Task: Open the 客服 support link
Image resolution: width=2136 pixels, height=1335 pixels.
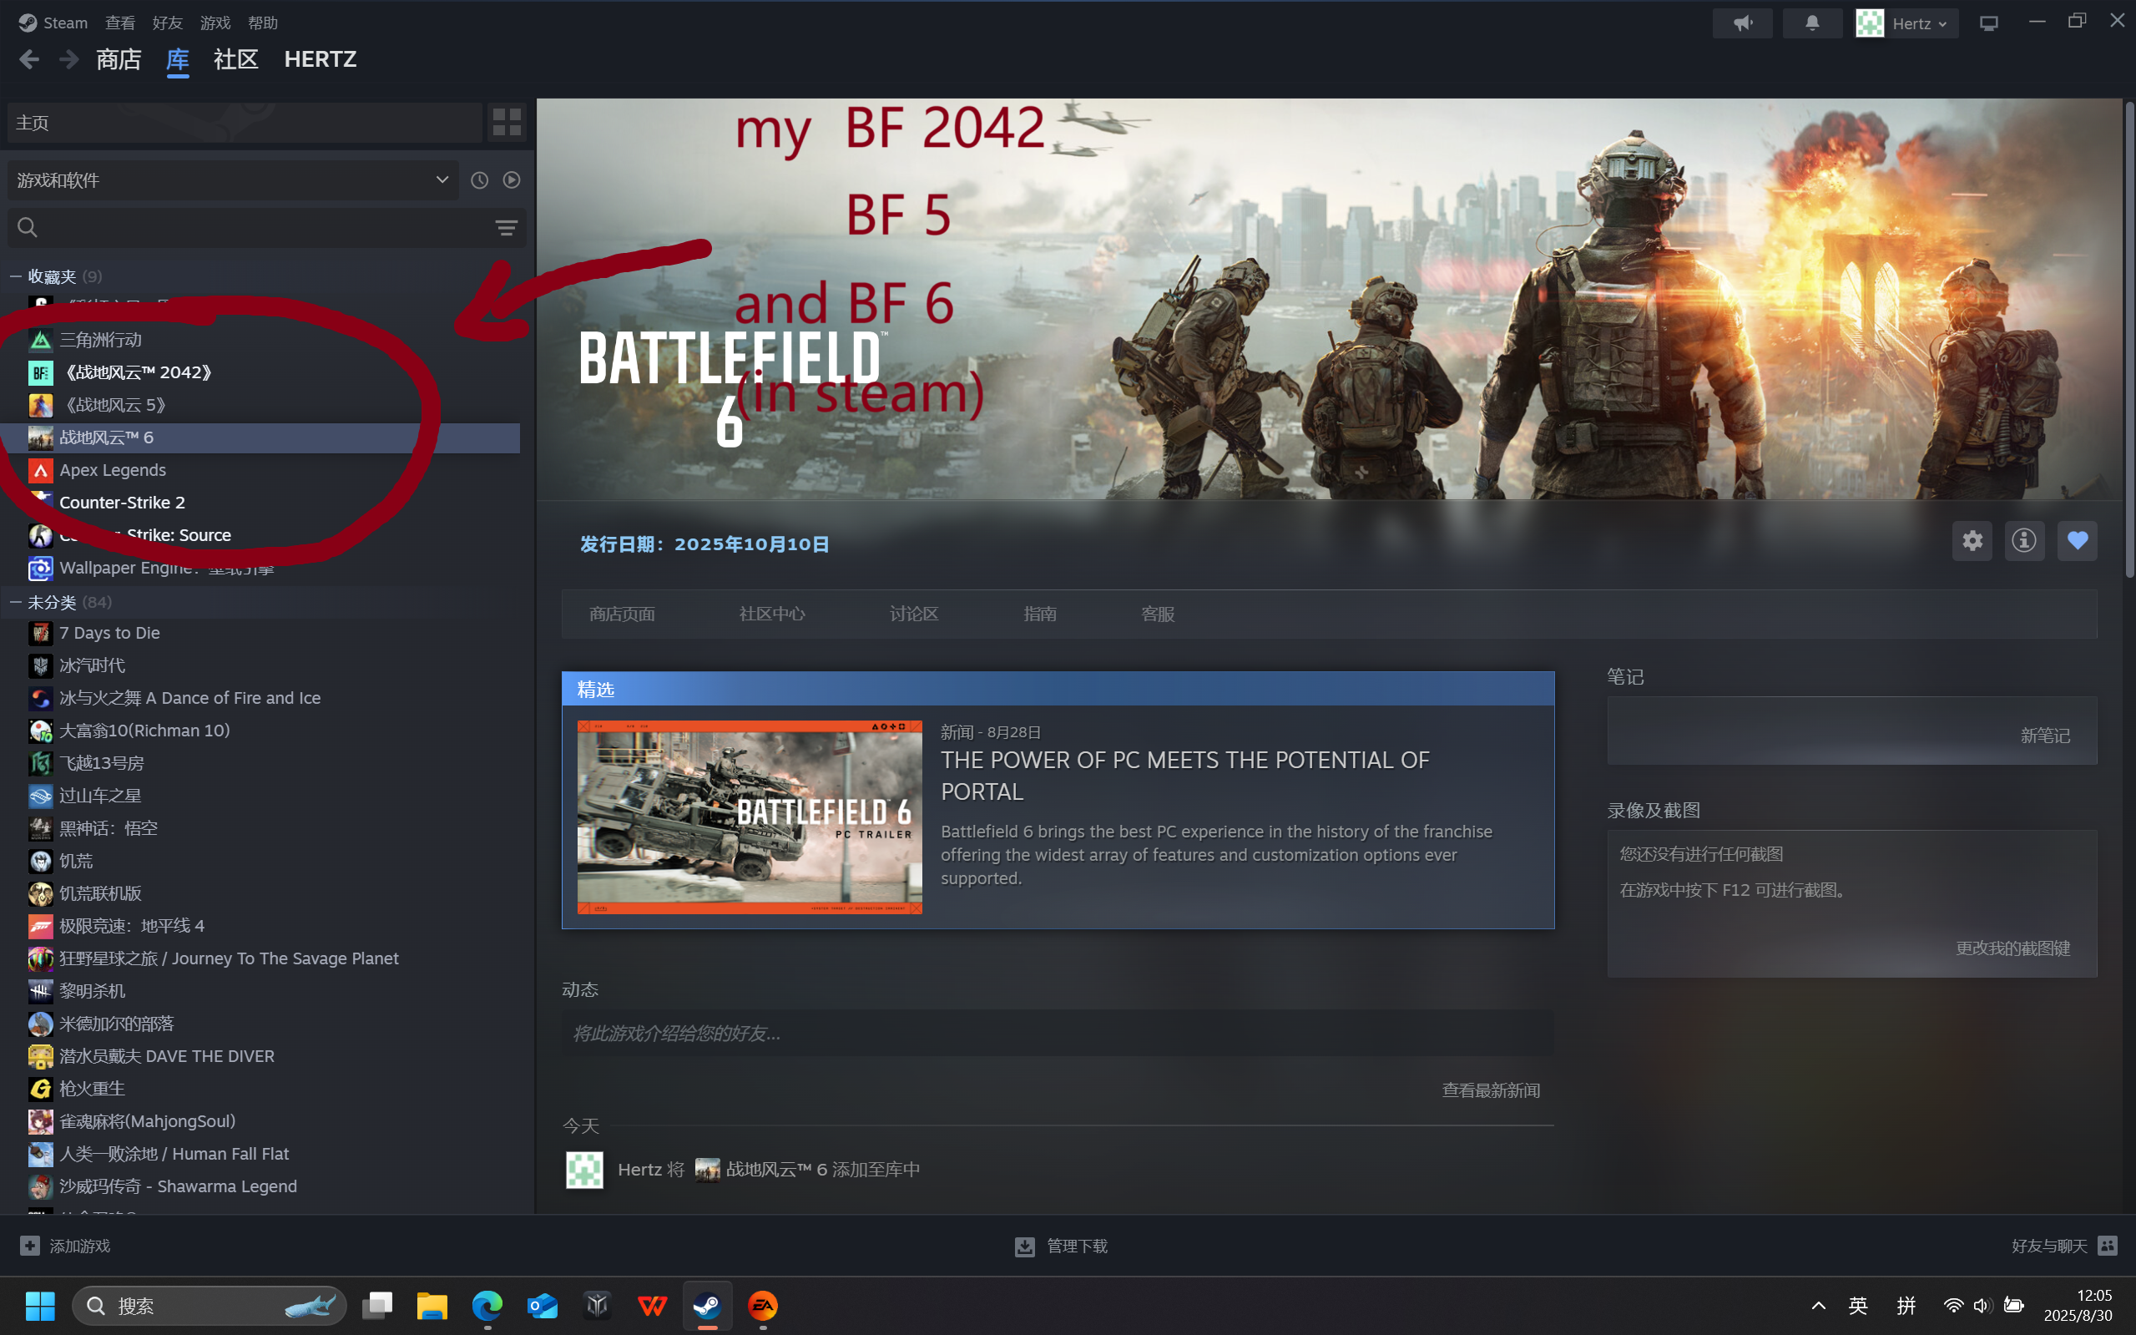Action: coord(1157,614)
